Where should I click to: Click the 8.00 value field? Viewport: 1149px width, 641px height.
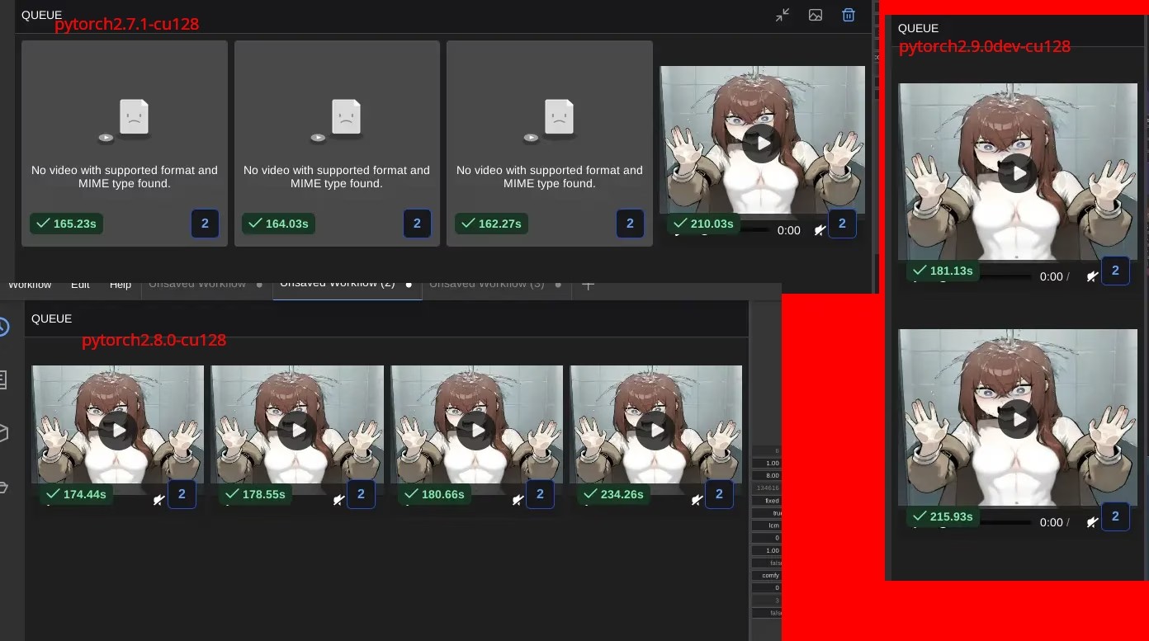click(x=766, y=476)
